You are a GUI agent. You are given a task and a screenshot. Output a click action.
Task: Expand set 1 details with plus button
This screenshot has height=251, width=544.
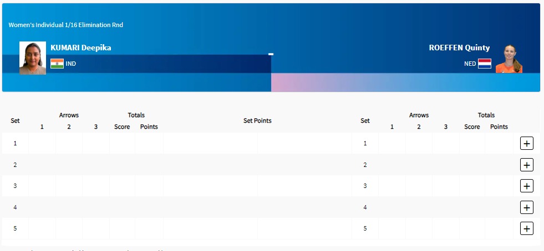[526, 144]
